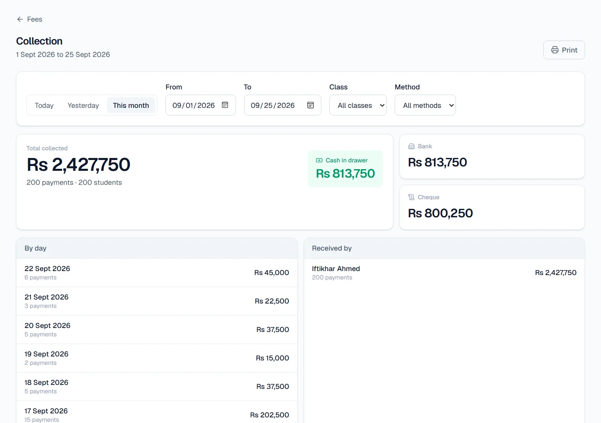Click the Cash in drawer amount Rs 813,750
The width and height of the screenshot is (601, 423).
[345, 174]
